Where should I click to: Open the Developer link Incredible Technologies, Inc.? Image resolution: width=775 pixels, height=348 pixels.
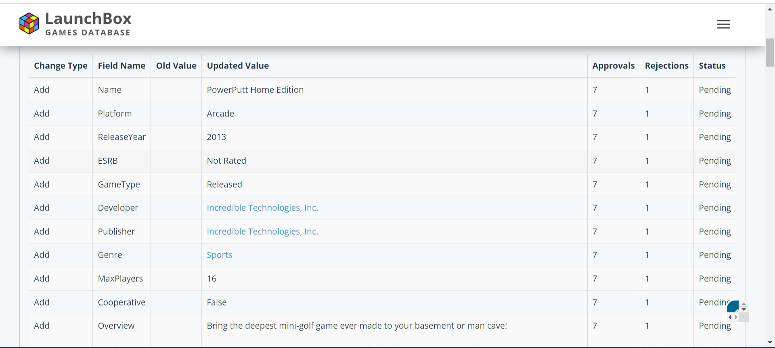click(x=262, y=208)
